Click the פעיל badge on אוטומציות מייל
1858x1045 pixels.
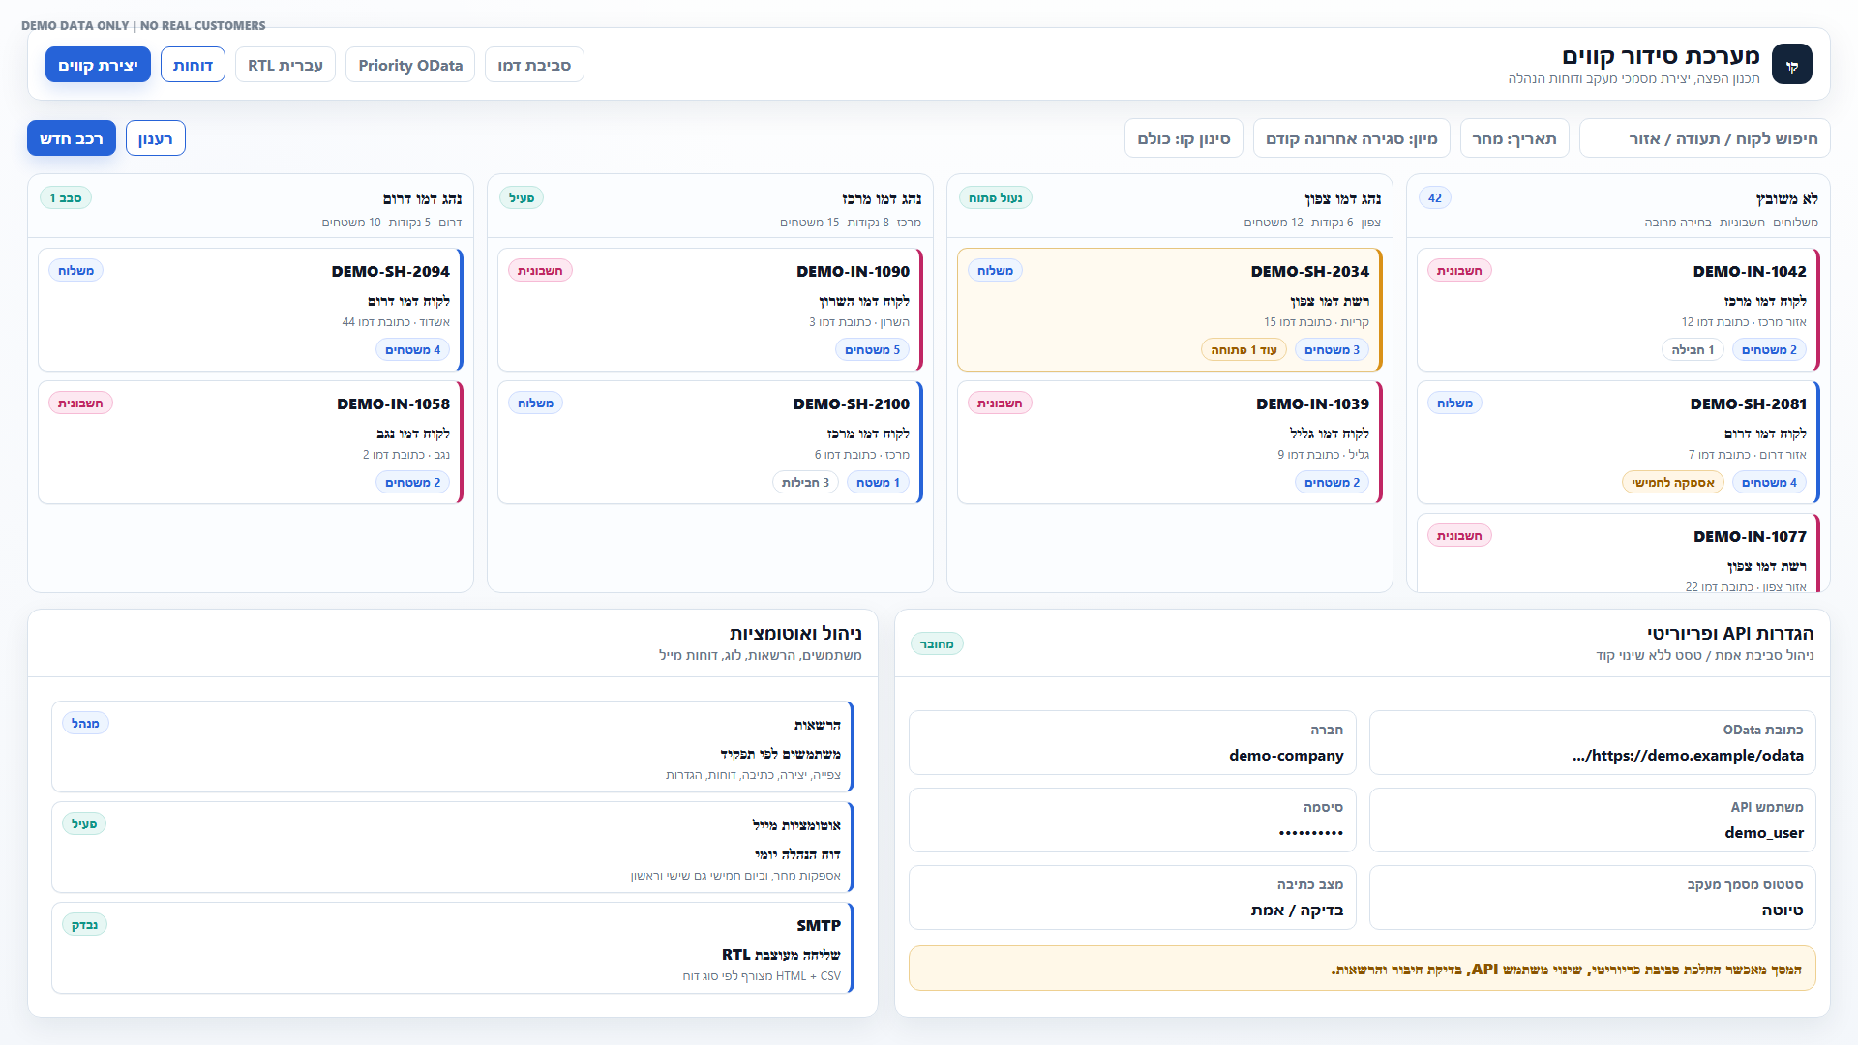[84, 823]
